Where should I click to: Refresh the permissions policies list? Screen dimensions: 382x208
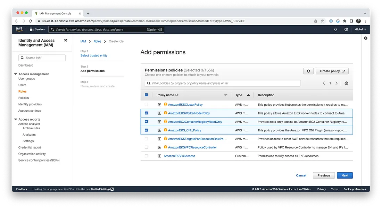(x=308, y=71)
